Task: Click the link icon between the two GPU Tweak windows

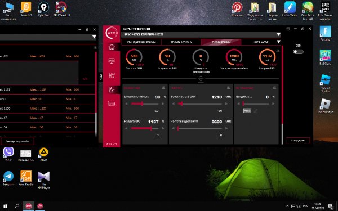Action: pos(101,77)
